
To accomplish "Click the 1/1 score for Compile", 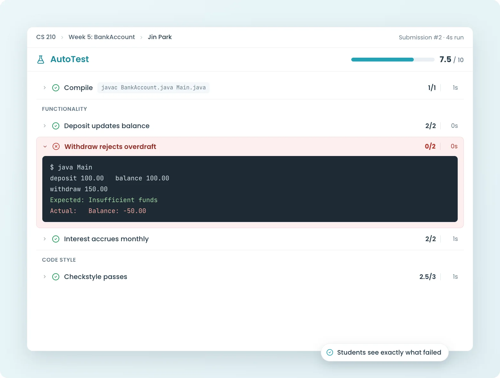I will tap(432, 88).
